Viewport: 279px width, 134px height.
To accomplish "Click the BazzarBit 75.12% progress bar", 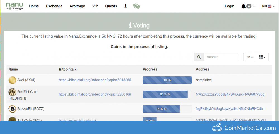I will click(167, 109).
